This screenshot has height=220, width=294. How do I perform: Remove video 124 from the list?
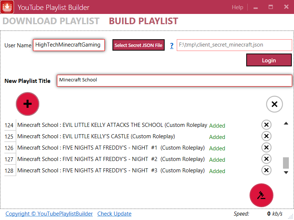(x=266, y=125)
